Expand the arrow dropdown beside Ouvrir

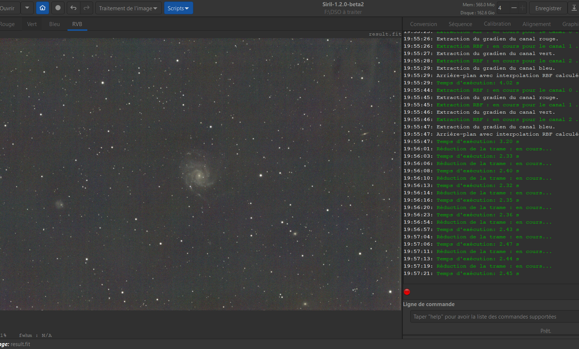coord(27,8)
